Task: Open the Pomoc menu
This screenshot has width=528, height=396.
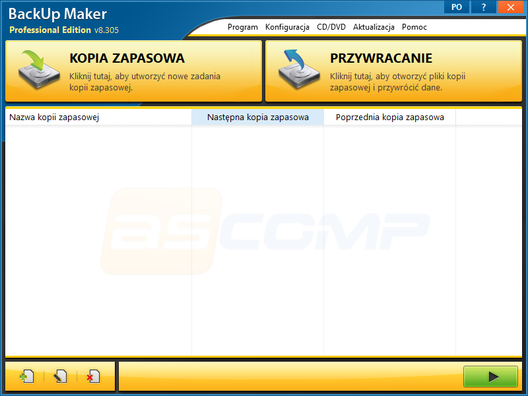Action: (x=414, y=27)
